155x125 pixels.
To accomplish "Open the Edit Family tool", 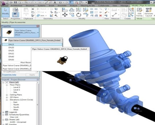I will pos(139,12).
